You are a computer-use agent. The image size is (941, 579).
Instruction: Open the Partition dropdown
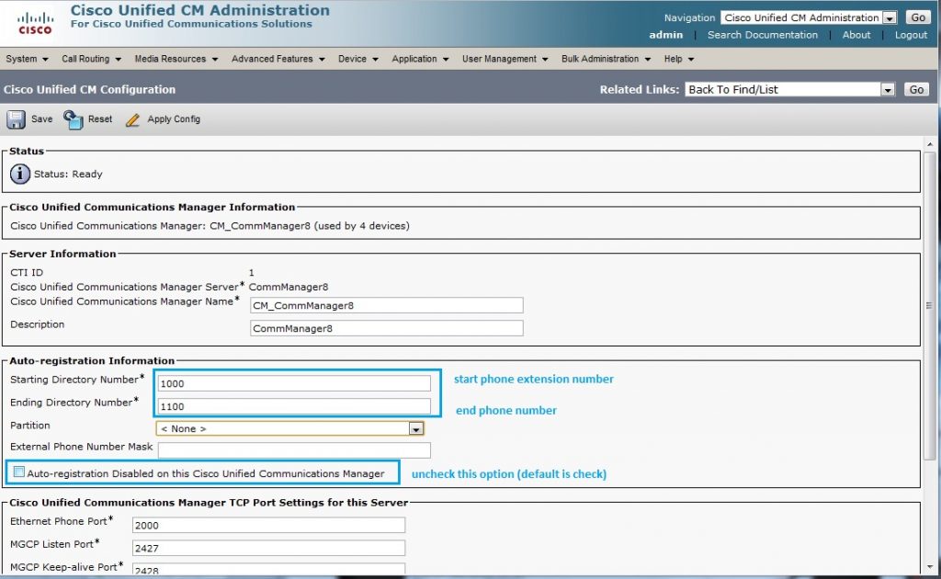click(289, 428)
